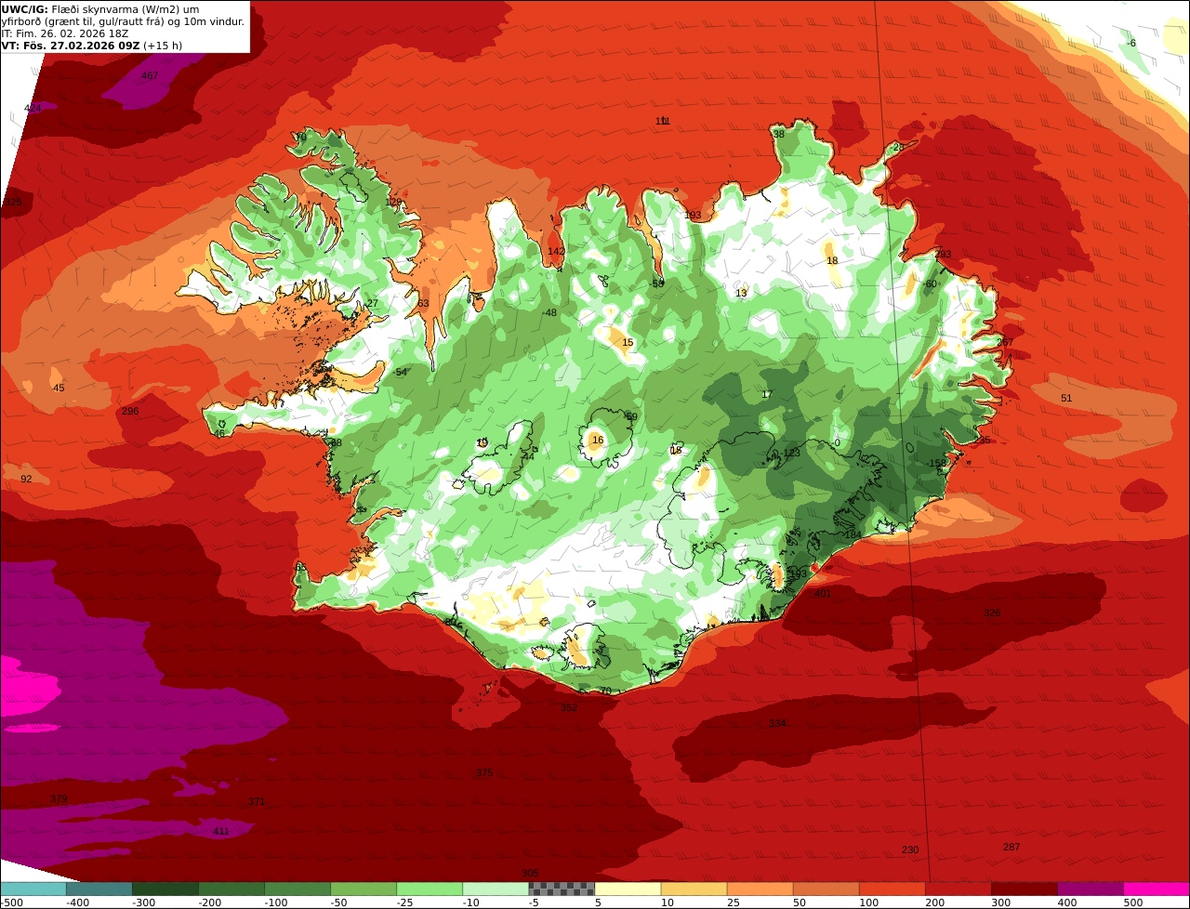Click the '401' value off the southeast coast
Viewport: 1190px width, 909px height.
[x=823, y=594]
